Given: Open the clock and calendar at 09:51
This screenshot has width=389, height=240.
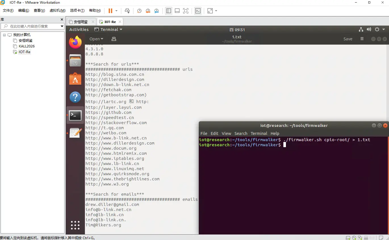Looking at the screenshot, I should click(x=237, y=30).
